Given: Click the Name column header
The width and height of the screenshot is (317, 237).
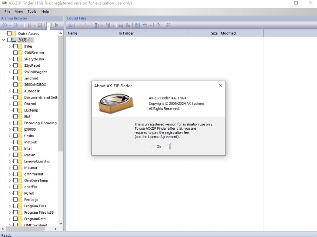Looking at the screenshot, I should click(x=92, y=33).
